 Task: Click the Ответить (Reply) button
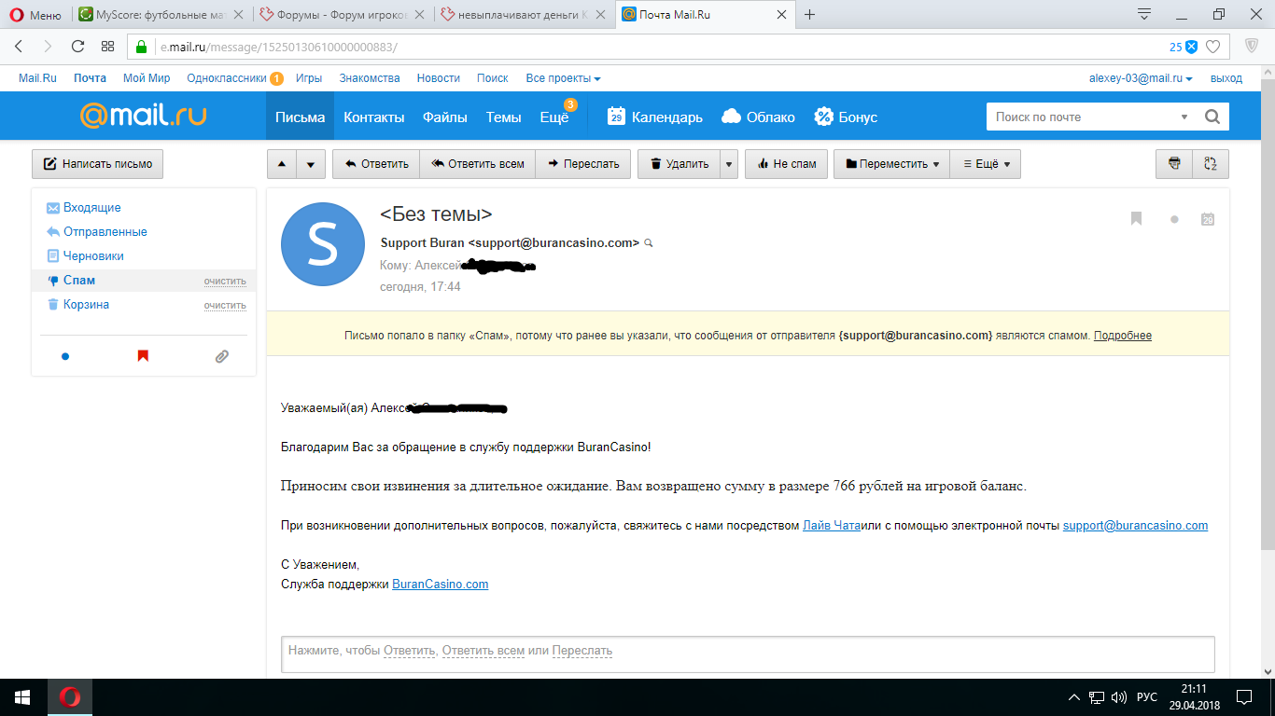376,164
